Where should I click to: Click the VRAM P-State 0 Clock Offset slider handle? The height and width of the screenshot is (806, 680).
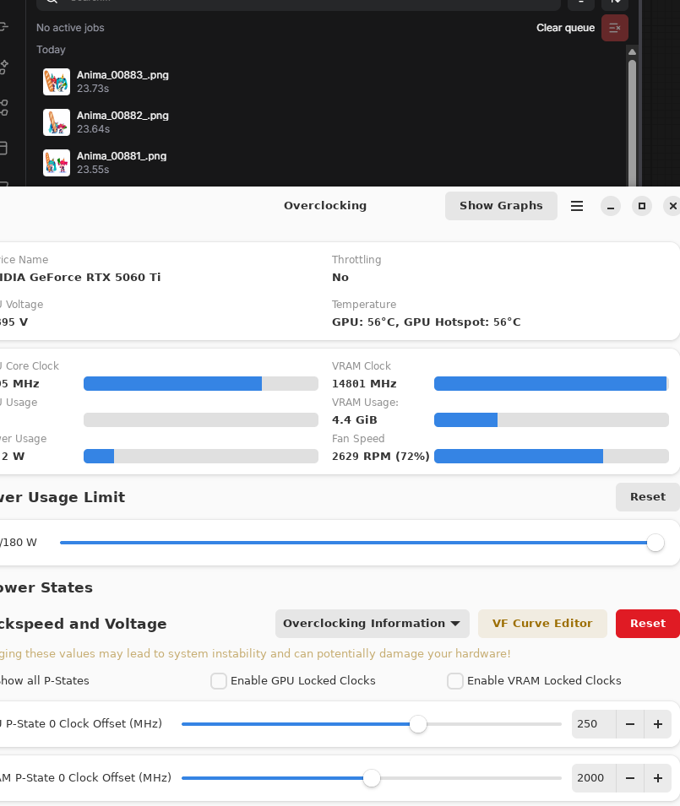[372, 778]
